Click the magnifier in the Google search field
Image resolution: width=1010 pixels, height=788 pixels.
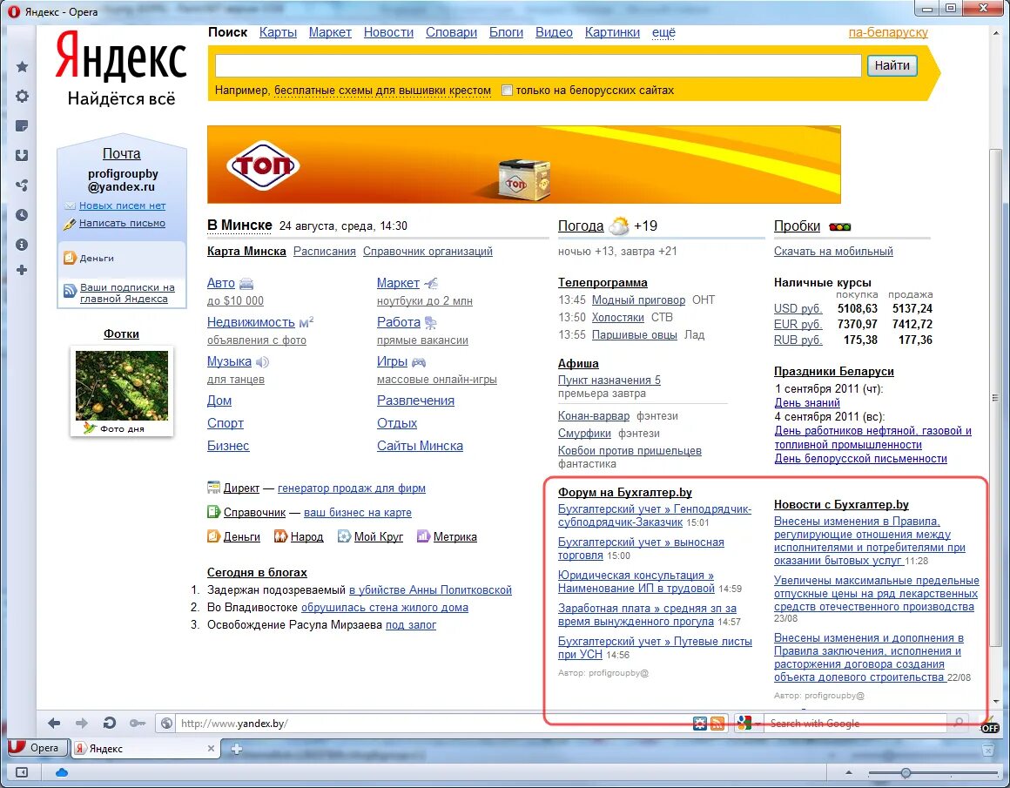[x=959, y=723]
